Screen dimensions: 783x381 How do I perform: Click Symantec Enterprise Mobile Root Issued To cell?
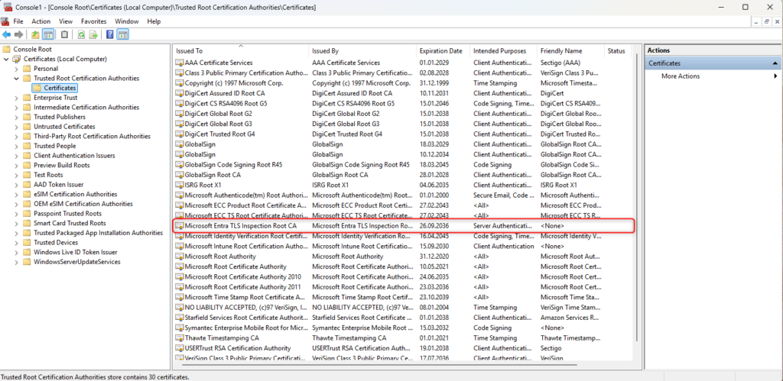246,328
